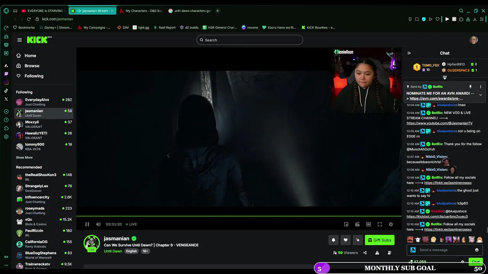Expand the pinned BotRix message chevron
The width and height of the screenshot is (488, 274).
click(480, 95)
